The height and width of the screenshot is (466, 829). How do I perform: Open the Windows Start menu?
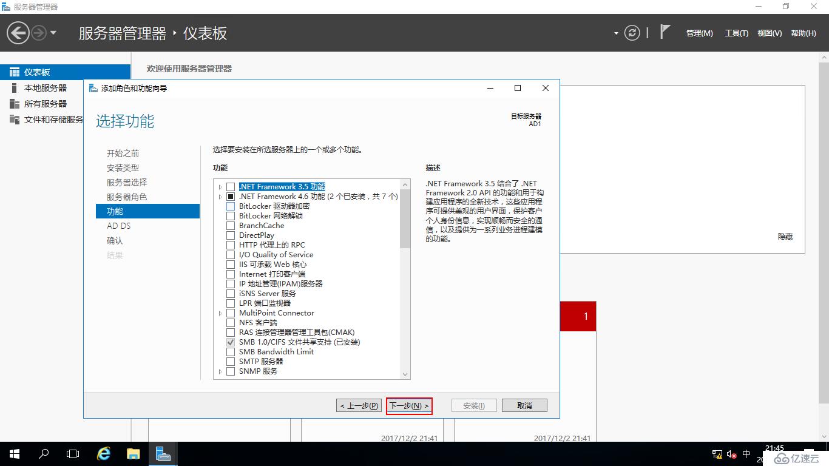coord(14,454)
